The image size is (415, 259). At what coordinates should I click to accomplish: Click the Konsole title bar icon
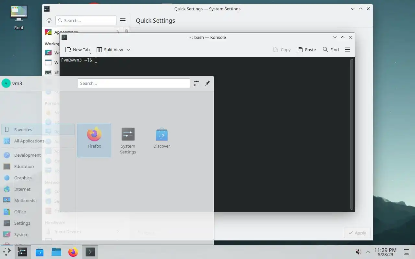tap(64, 37)
